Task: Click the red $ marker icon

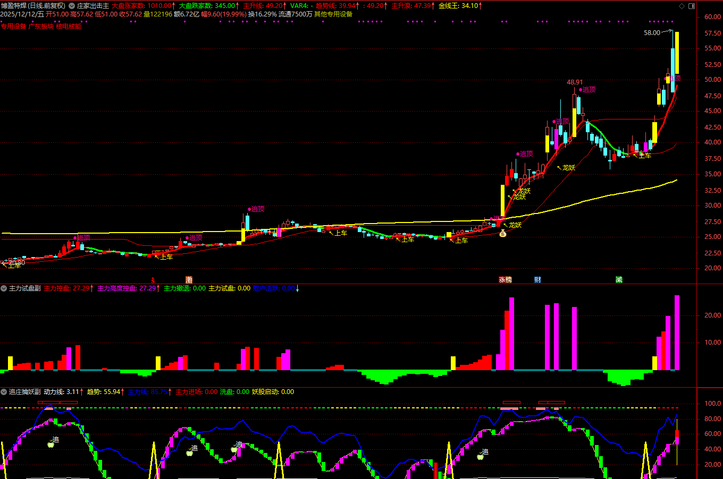Action: tap(153, 280)
